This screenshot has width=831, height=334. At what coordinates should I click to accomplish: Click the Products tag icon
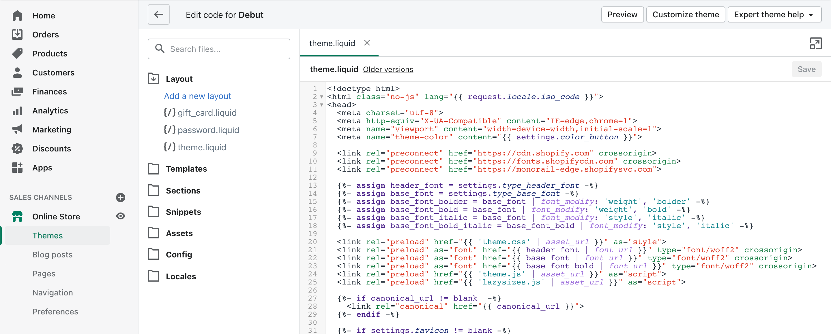17,54
